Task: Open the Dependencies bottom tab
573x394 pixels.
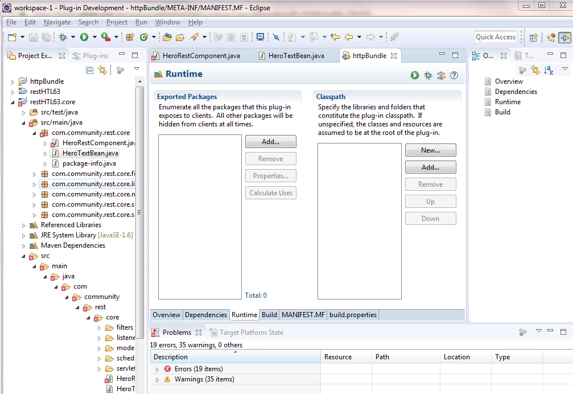Action: pyautogui.click(x=206, y=315)
